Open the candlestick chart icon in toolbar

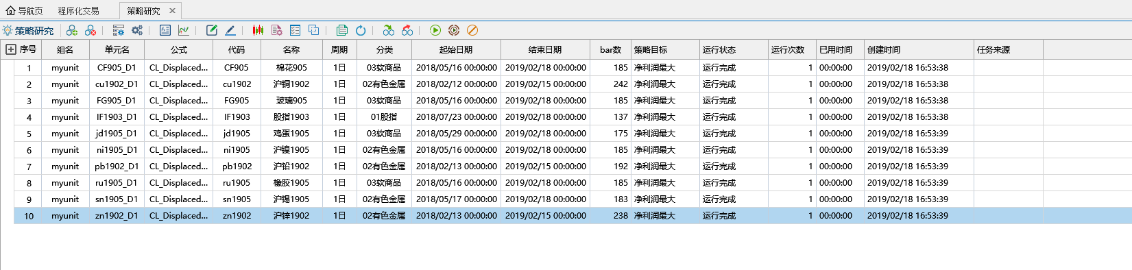(x=258, y=30)
